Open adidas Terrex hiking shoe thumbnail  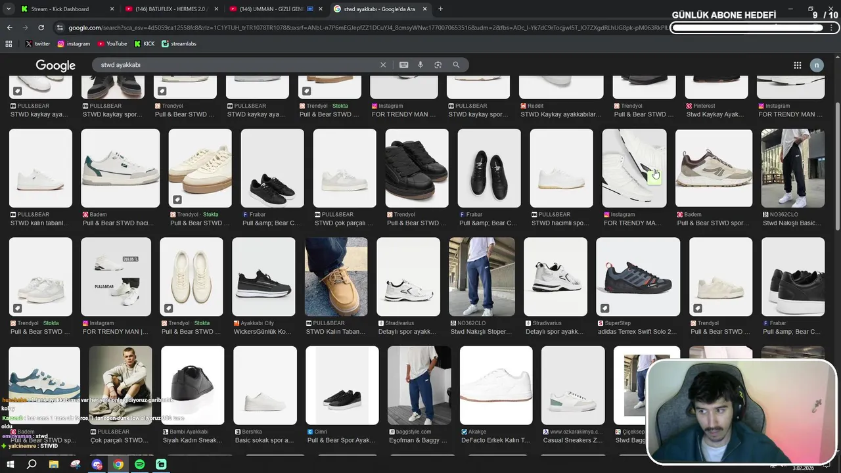click(638, 277)
